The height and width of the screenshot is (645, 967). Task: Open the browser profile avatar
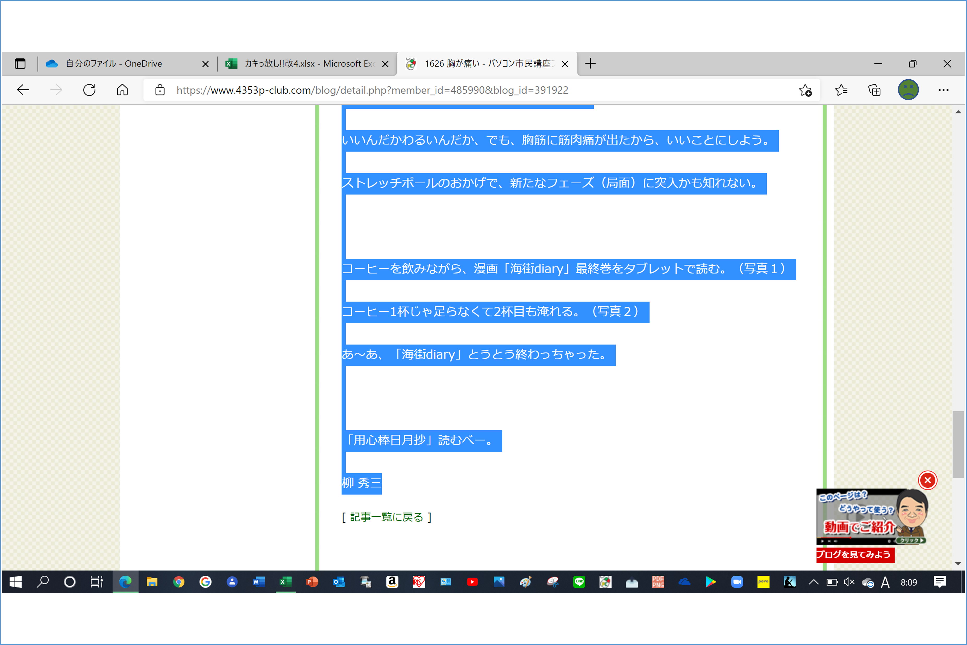pyautogui.click(x=908, y=90)
